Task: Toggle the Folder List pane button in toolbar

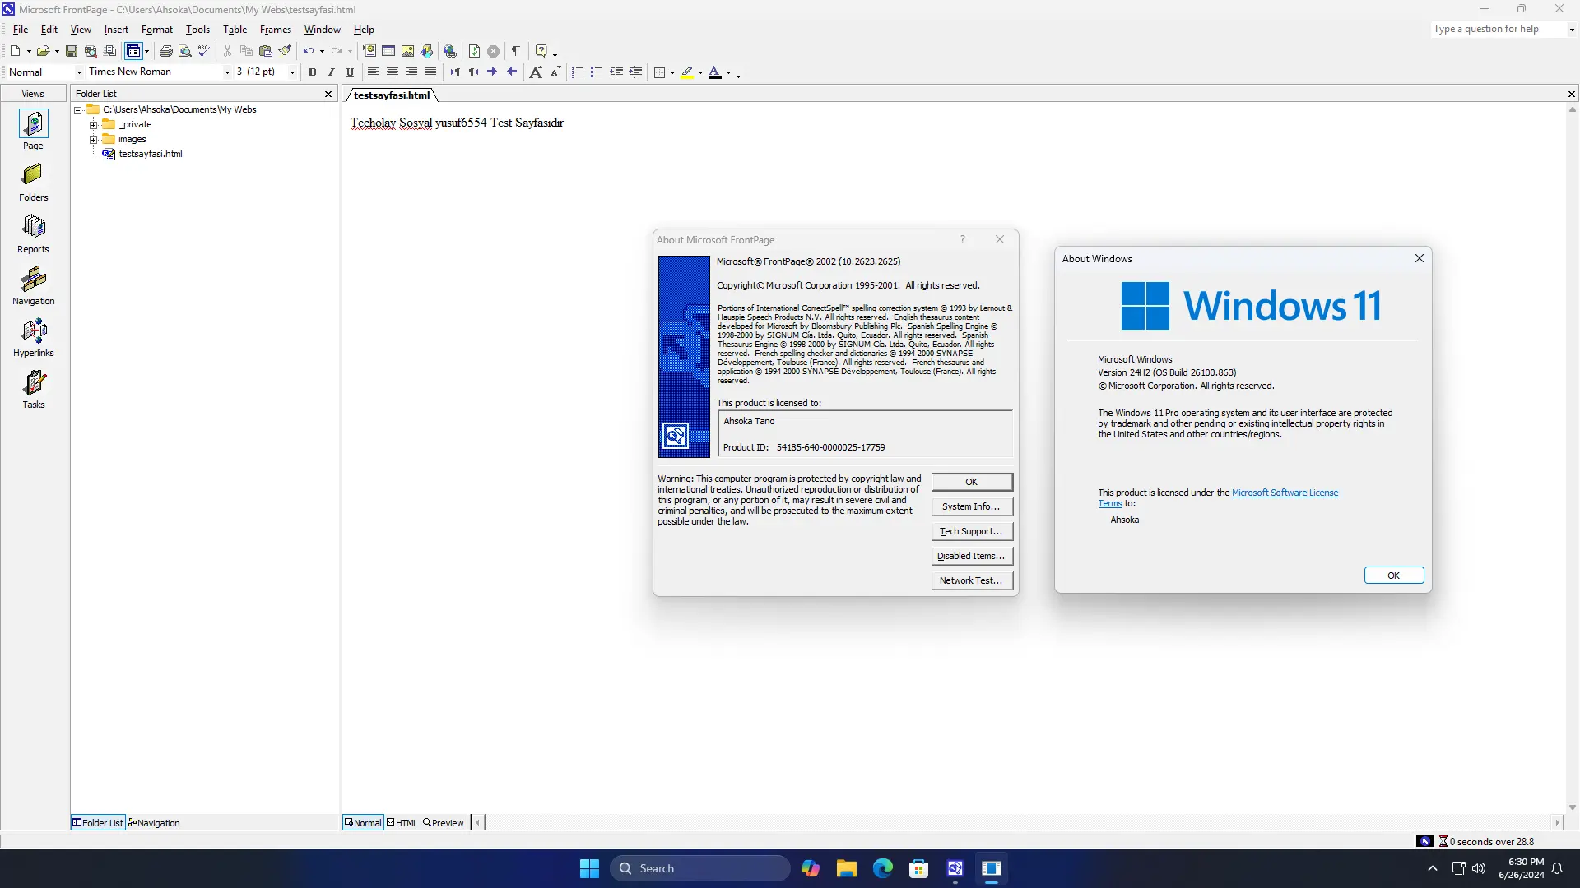Action: click(x=133, y=51)
